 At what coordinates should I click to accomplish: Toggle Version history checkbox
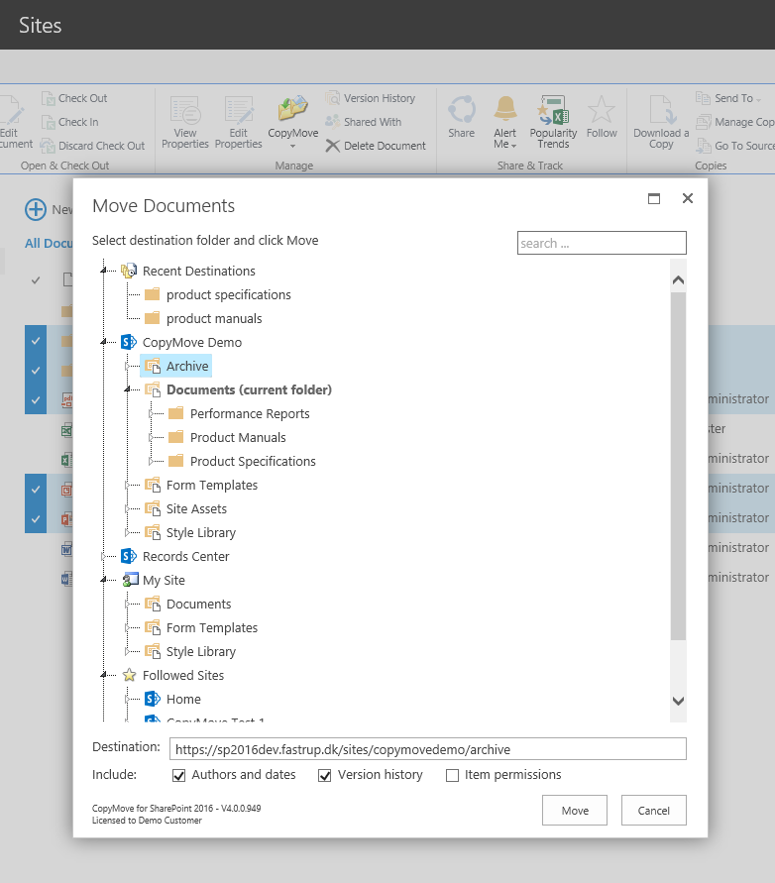click(324, 775)
